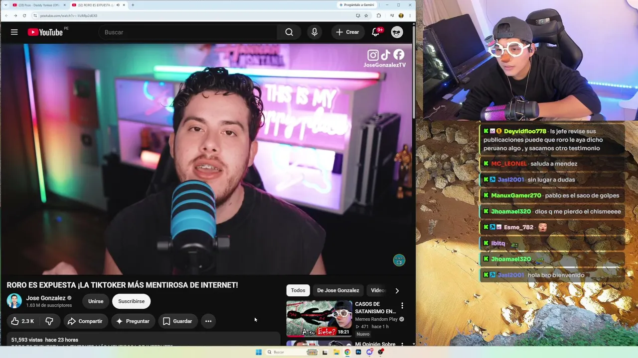Like the video with thumbs up
This screenshot has width=638, height=358.
(x=22, y=321)
